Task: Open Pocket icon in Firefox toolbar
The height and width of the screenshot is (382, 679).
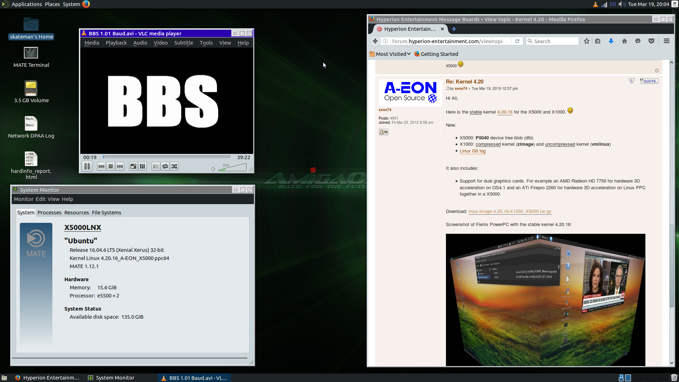Action: coord(651,41)
